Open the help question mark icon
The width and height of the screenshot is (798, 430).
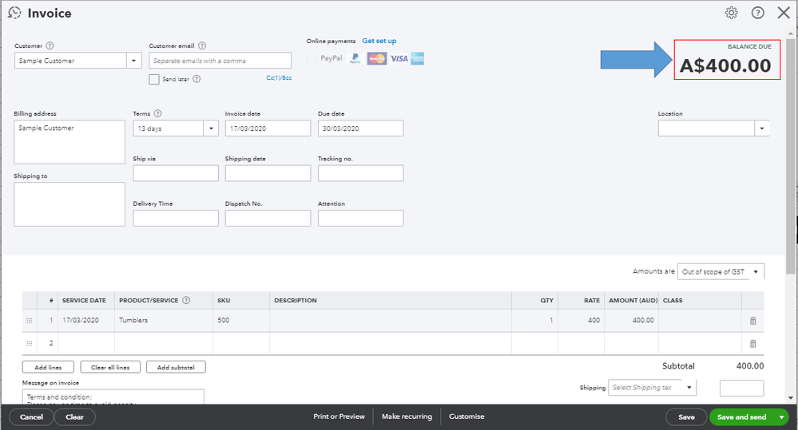pos(758,13)
